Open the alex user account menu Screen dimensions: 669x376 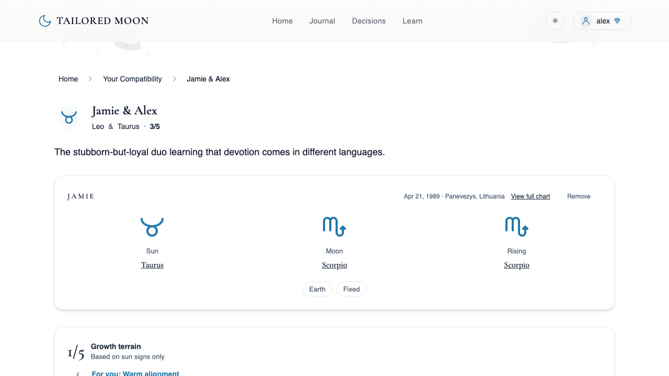tap(603, 21)
